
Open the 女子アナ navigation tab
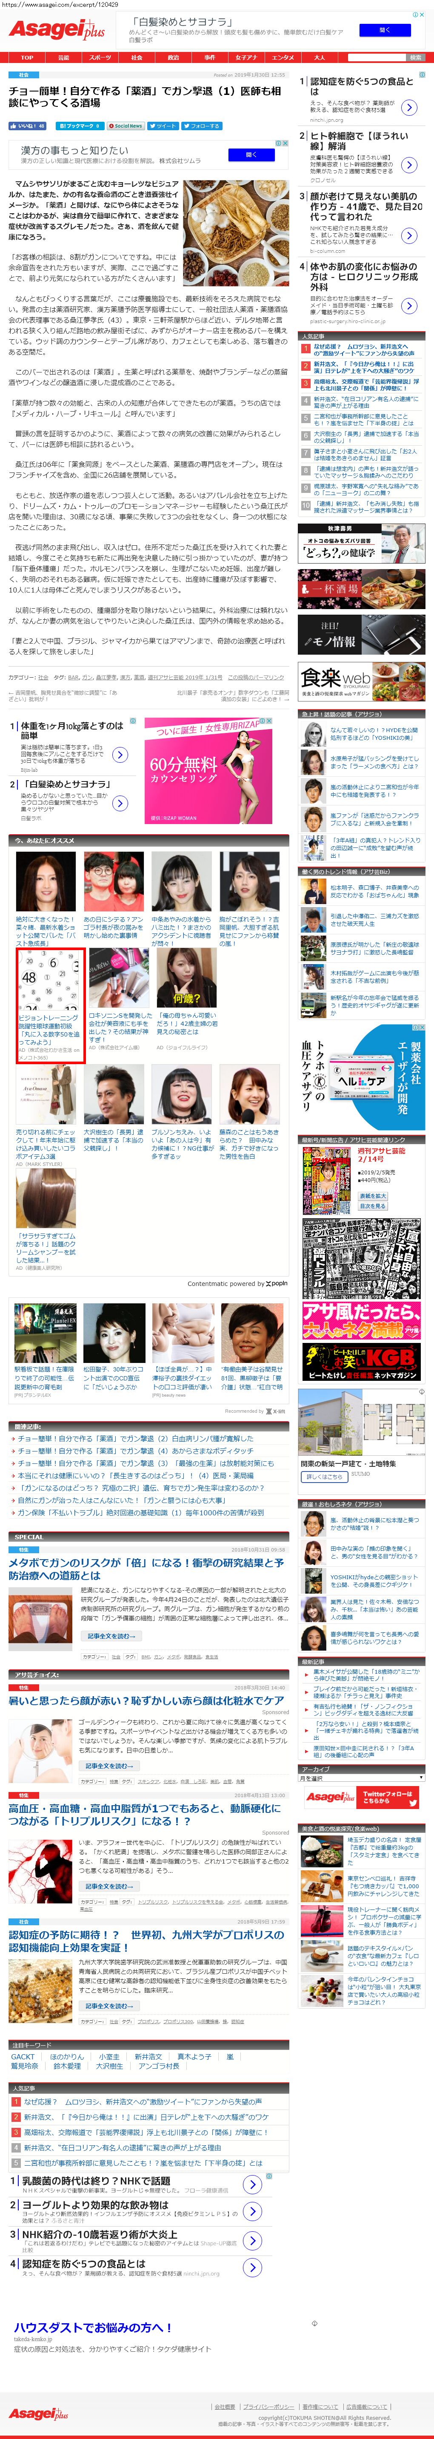tap(246, 58)
